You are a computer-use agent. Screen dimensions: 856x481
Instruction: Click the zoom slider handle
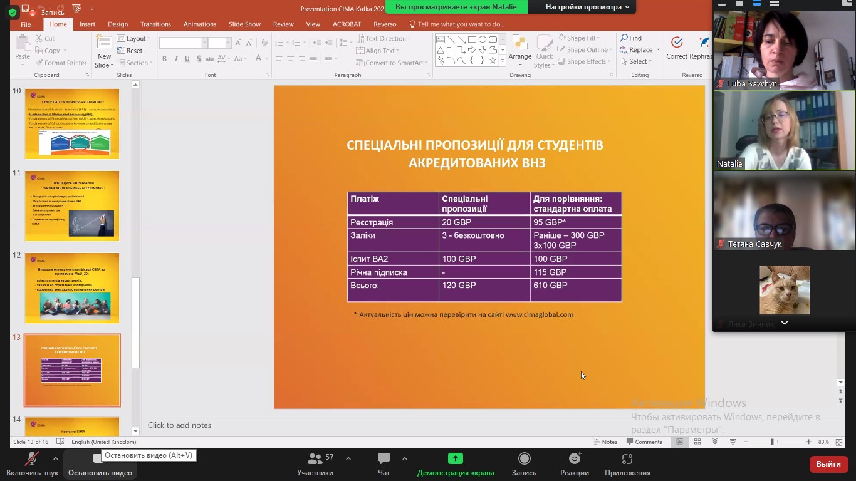773,442
